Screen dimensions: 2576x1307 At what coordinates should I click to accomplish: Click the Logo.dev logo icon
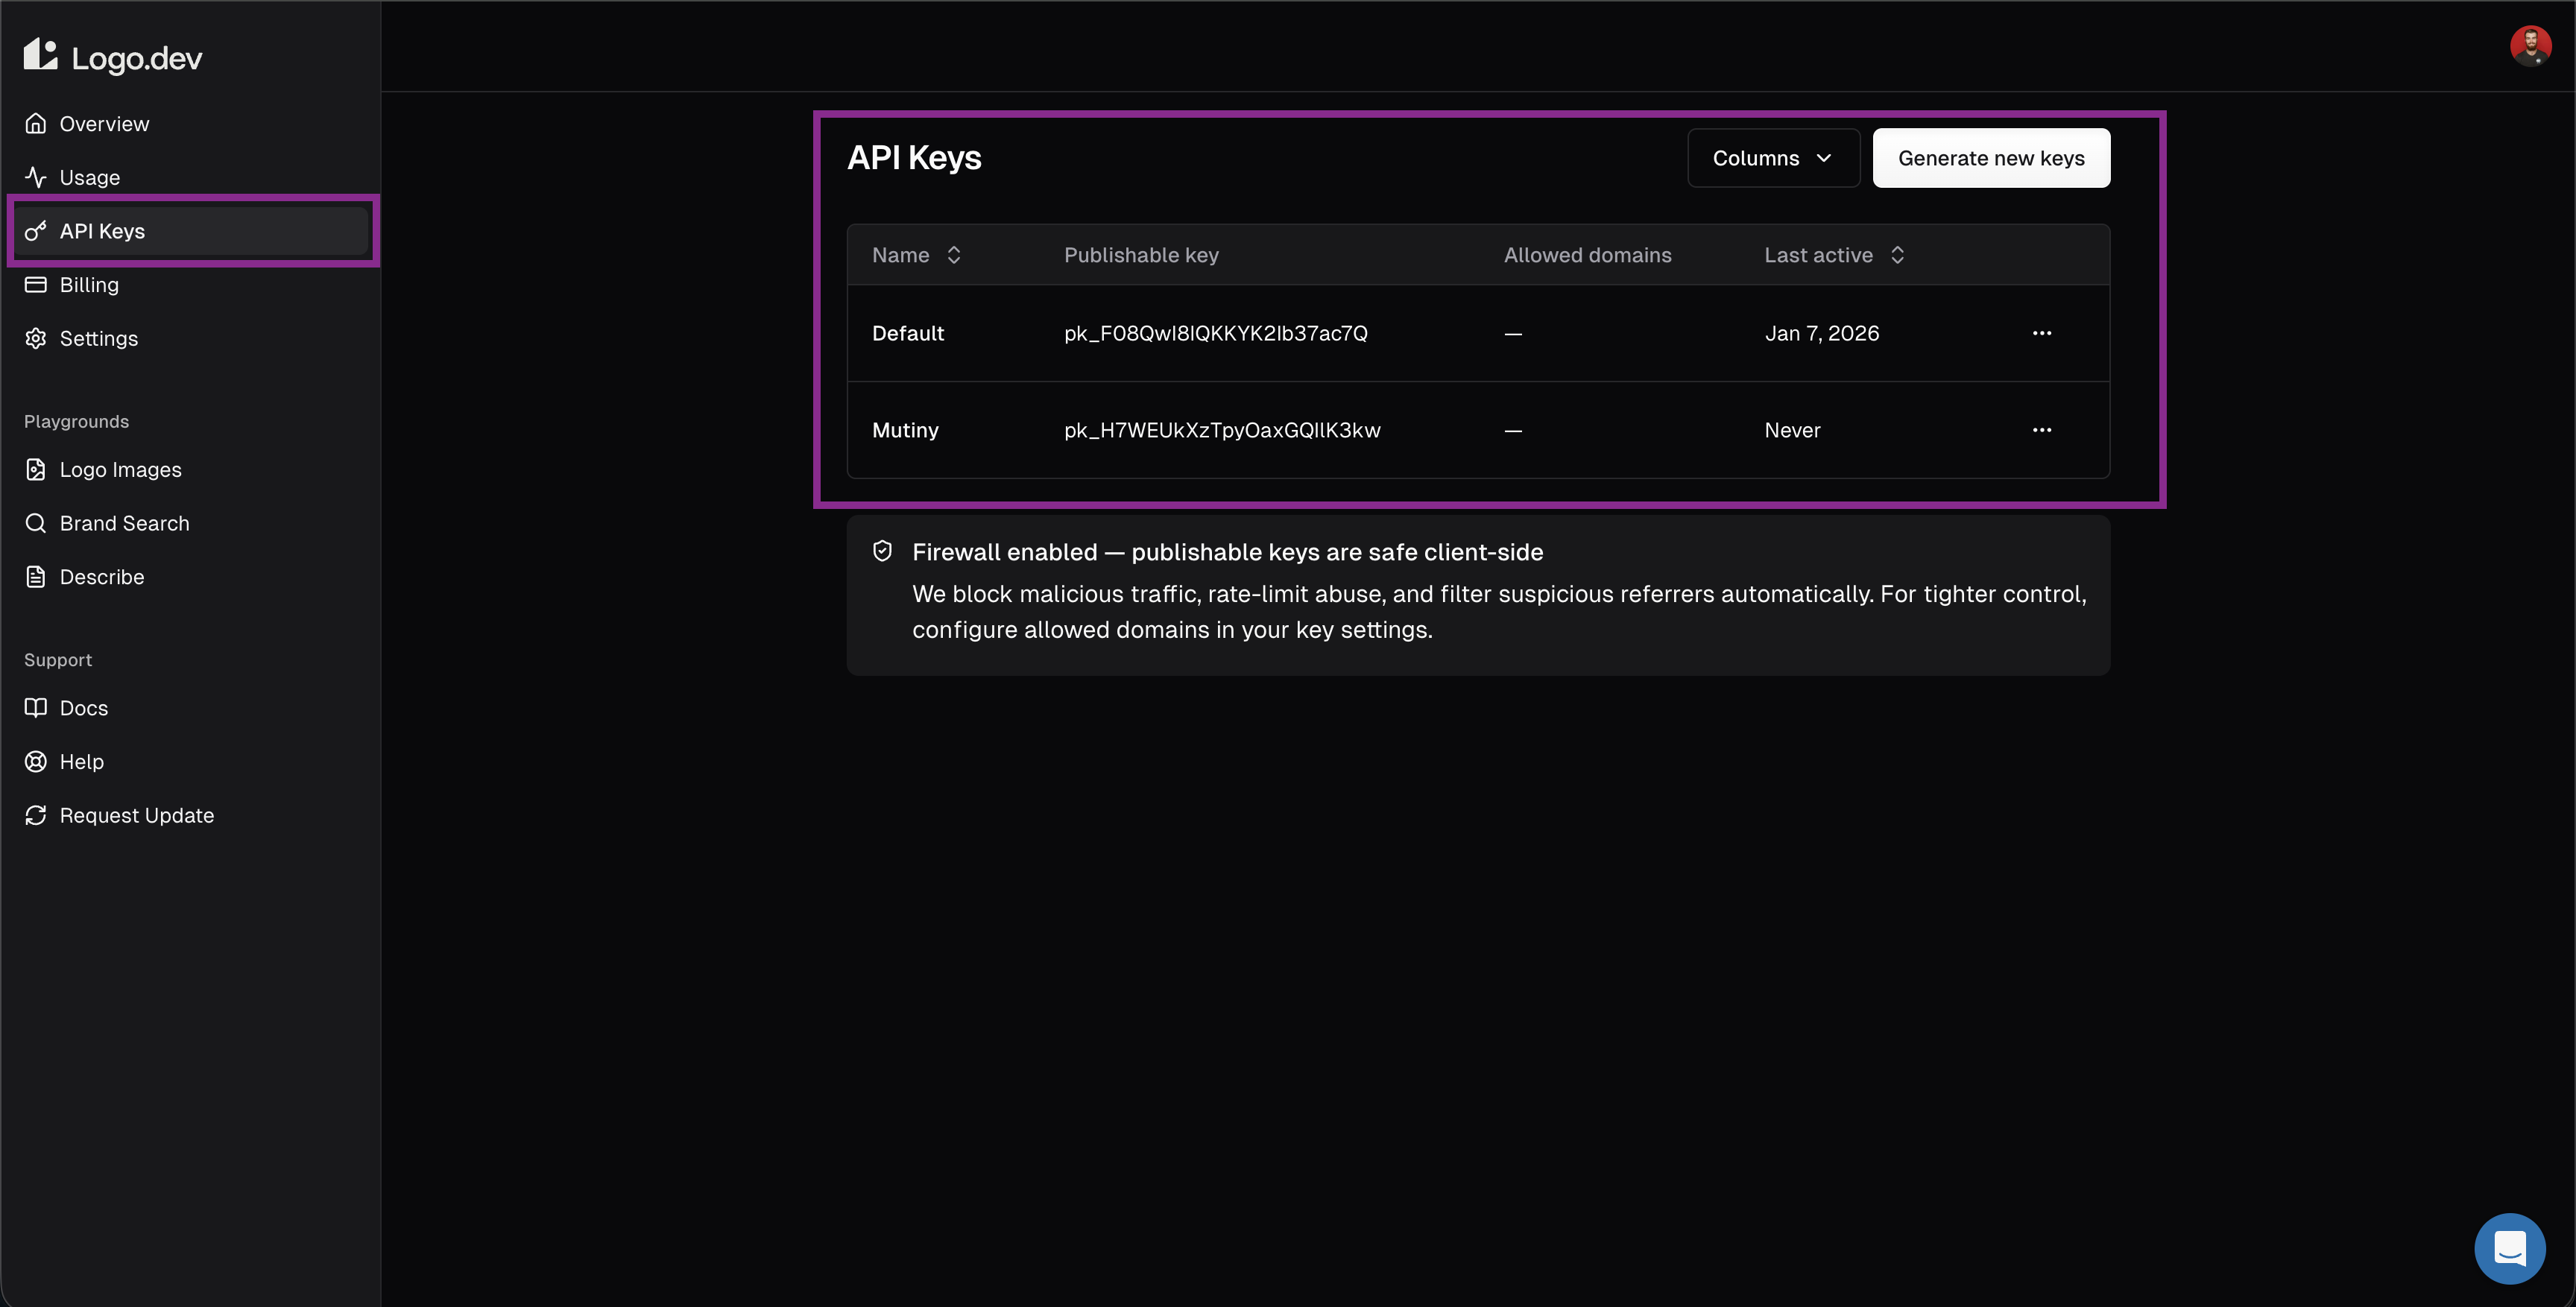41,55
